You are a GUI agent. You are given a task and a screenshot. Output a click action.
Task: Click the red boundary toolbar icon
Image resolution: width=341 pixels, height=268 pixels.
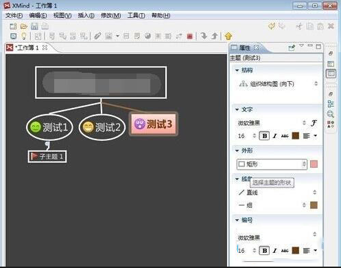click(x=189, y=36)
